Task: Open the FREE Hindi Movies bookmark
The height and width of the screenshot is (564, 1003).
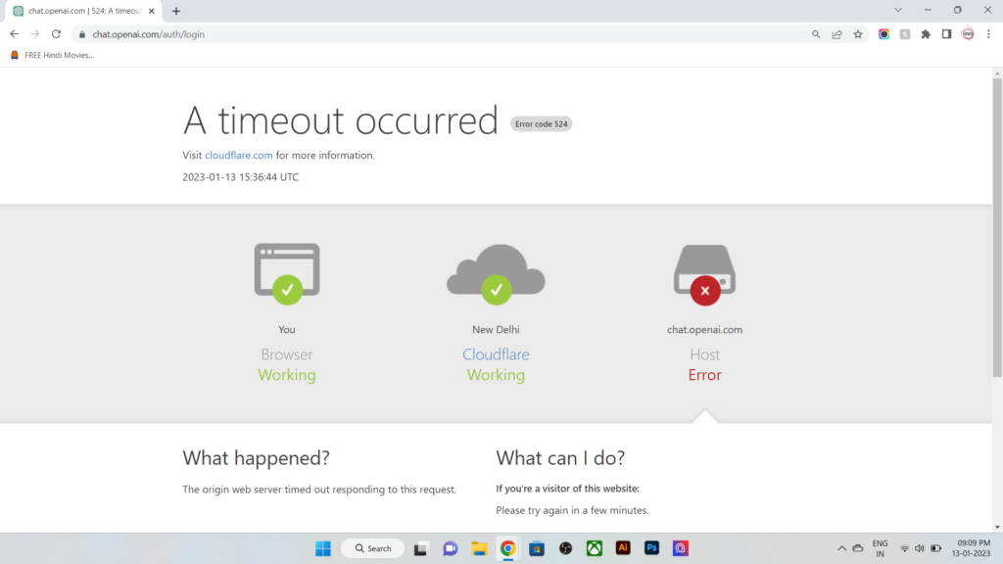Action: tap(53, 55)
